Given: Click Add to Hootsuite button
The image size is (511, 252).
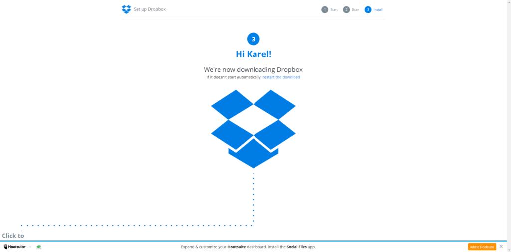Looking at the screenshot, I should pos(482,247).
